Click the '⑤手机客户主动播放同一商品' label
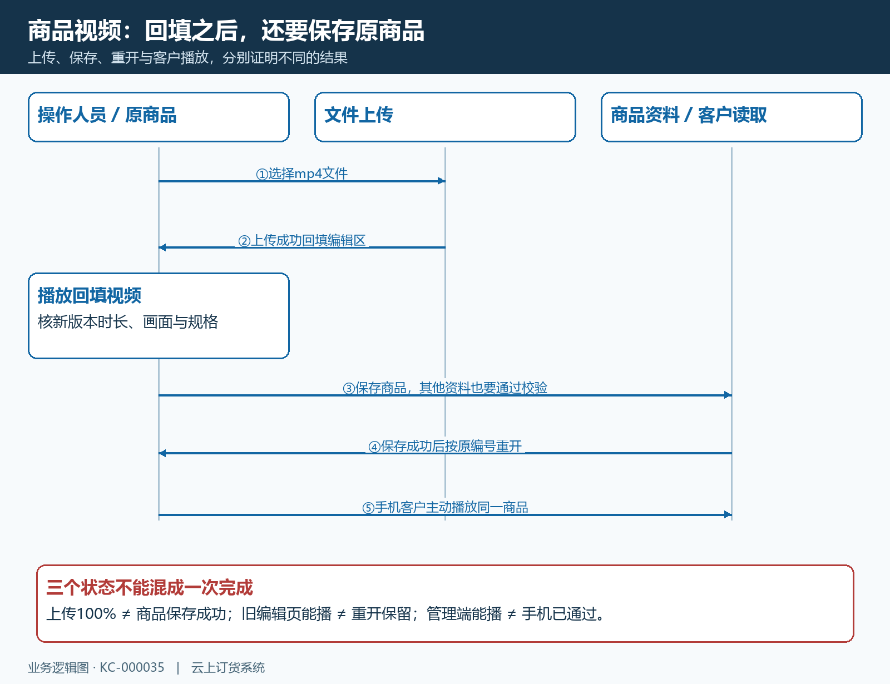The height and width of the screenshot is (684, 890). [445, 507]
